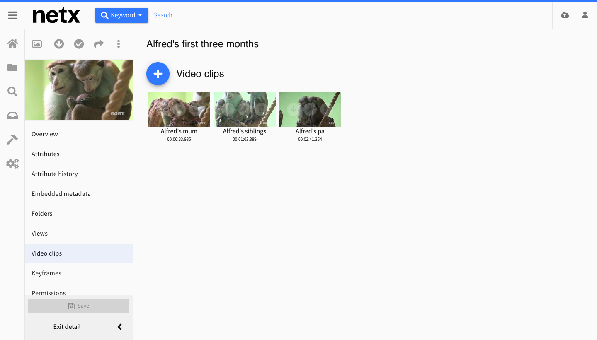597x340 pixels.
Task: Open the Alfred's mum clip thumbnail
Action: 179,109
